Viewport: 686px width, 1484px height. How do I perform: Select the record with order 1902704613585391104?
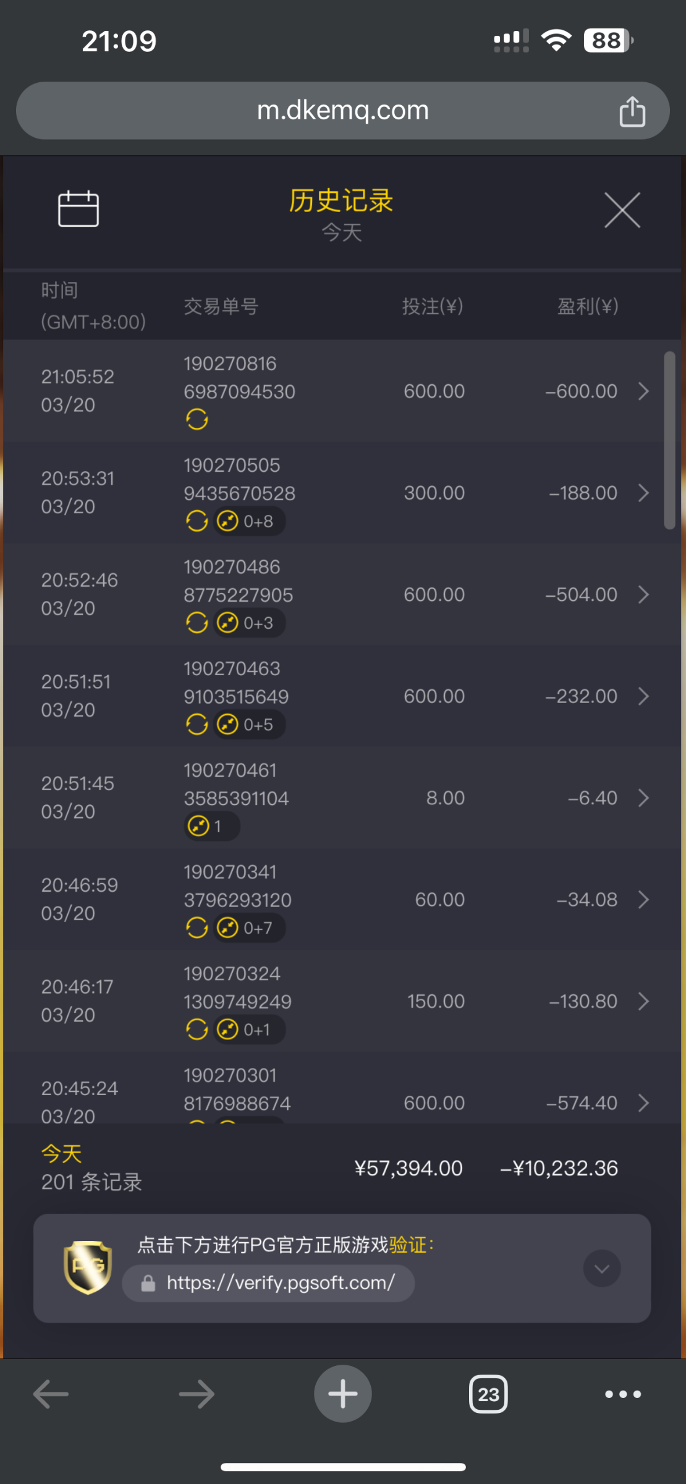tap(236, 785)
